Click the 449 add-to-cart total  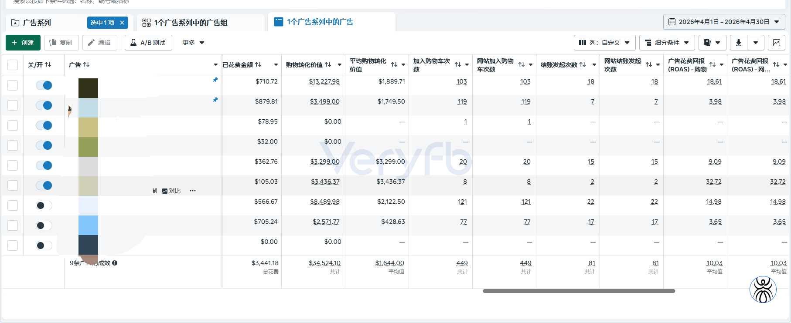(462, 263)
